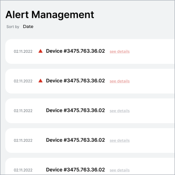Image resolution: width=175 pixels, height=175 pixels.
Task: Click the red warning triangle in second alert
Action: 40,81
